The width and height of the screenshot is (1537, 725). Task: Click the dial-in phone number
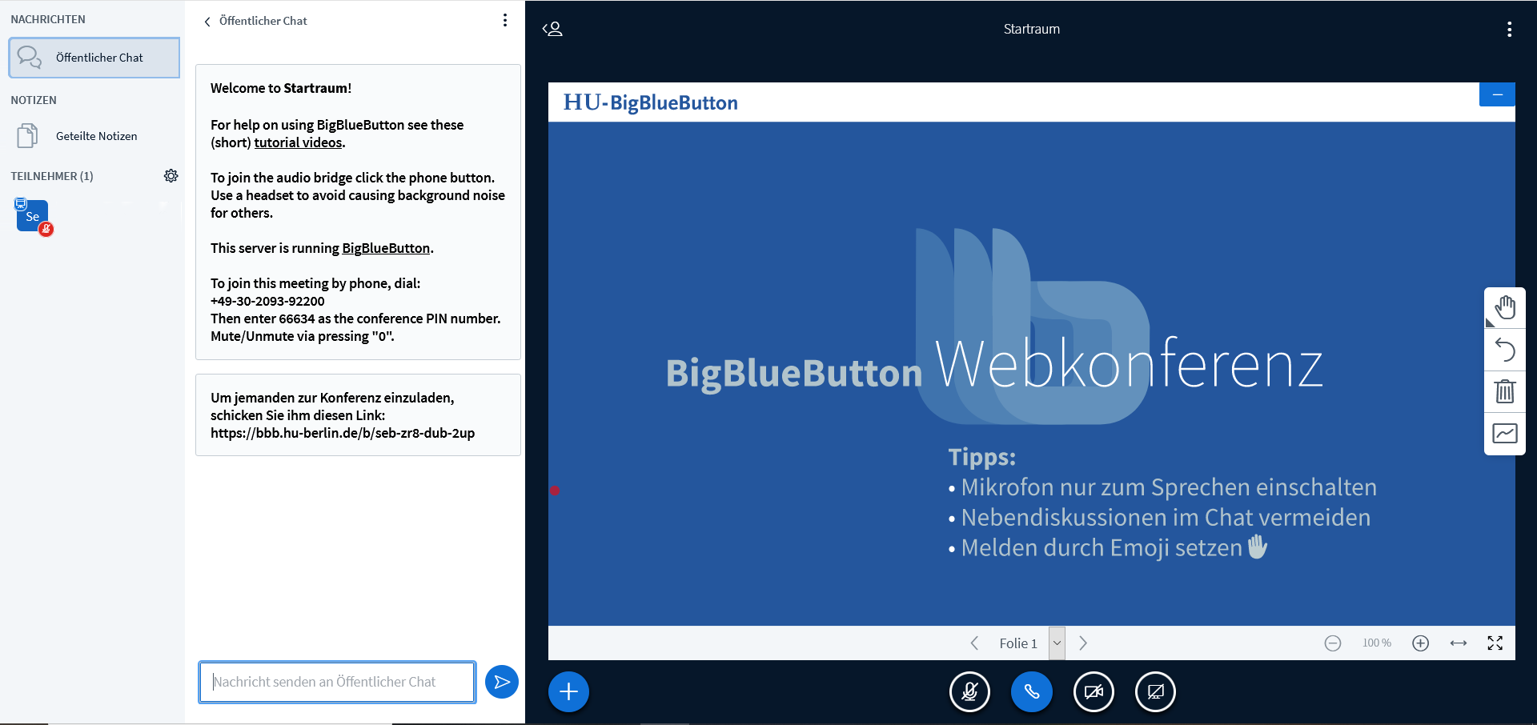(267, 301)
